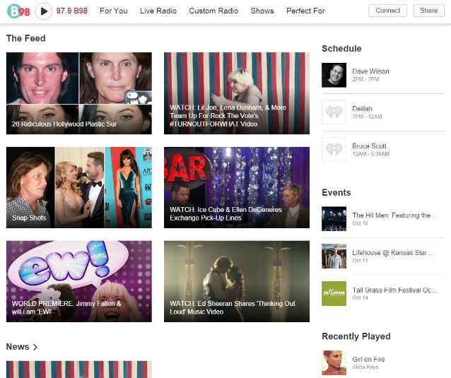
Task: Open the Snap Shots photo gallery card
Action: pyautogui.click(x=79, y=187)
